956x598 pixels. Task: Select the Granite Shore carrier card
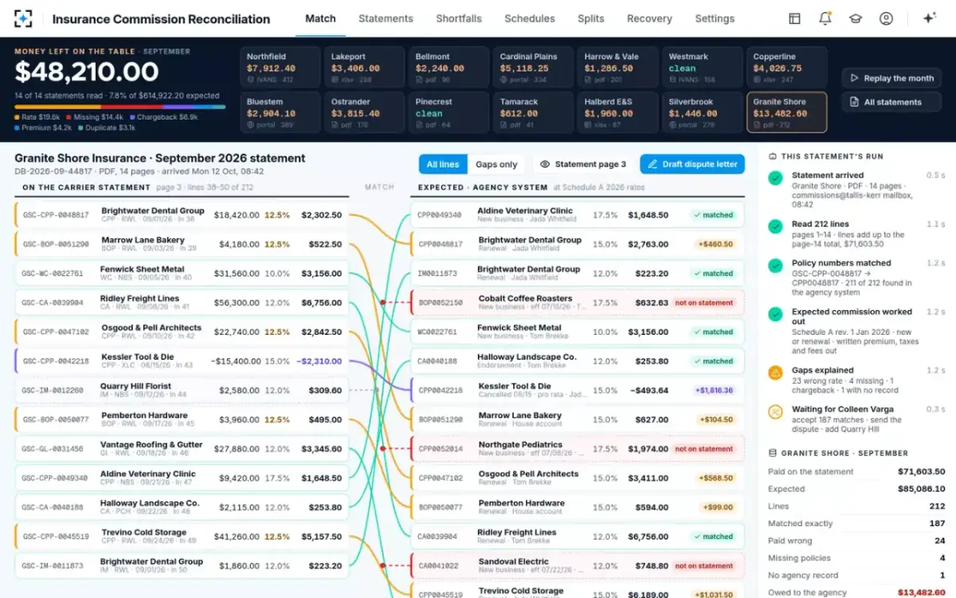(x=786, y=112)
